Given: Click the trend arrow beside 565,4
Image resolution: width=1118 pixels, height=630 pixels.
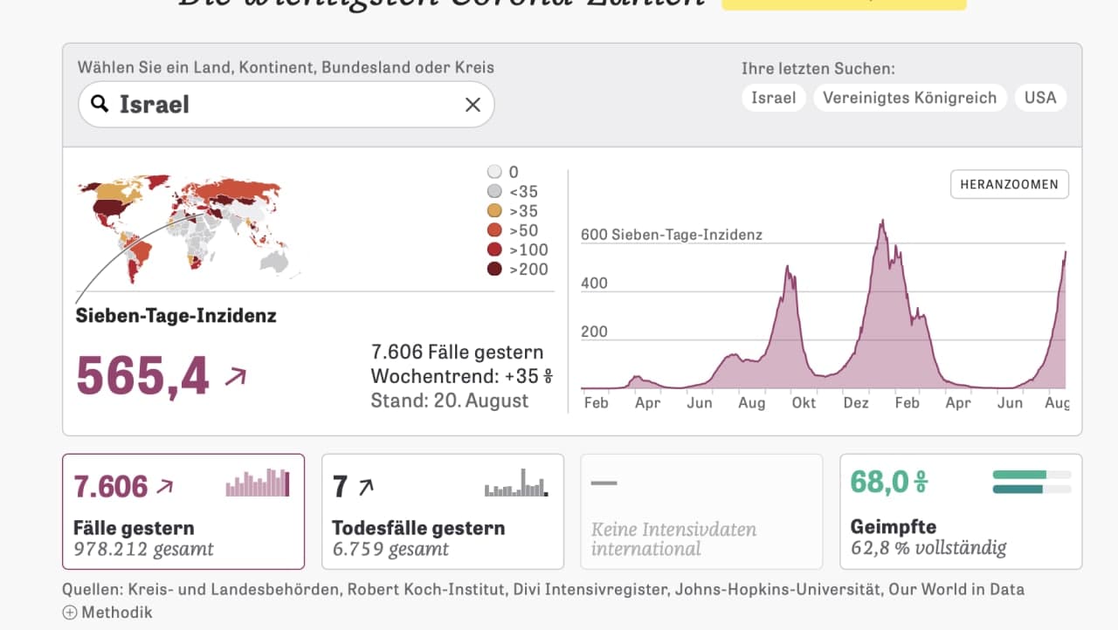Looking at the screenshot, I should [236, 377].
